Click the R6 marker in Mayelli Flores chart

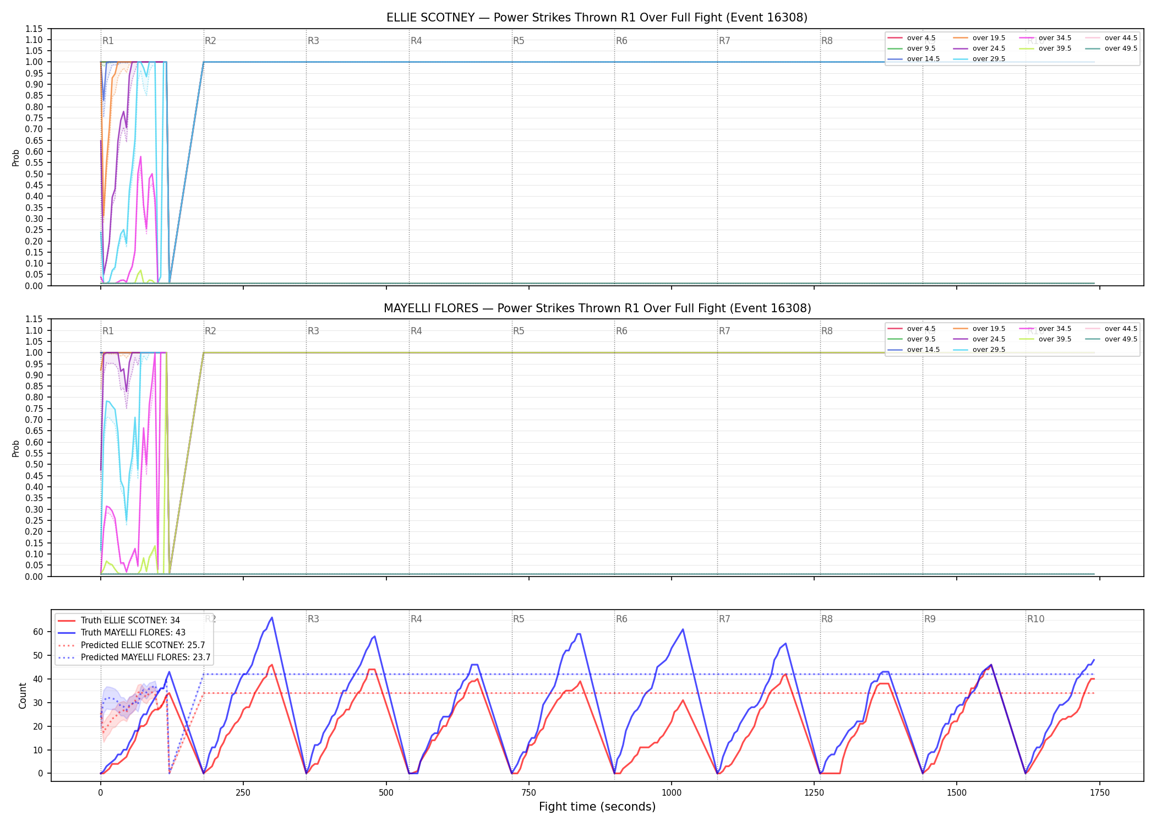(x=621, y=331)
